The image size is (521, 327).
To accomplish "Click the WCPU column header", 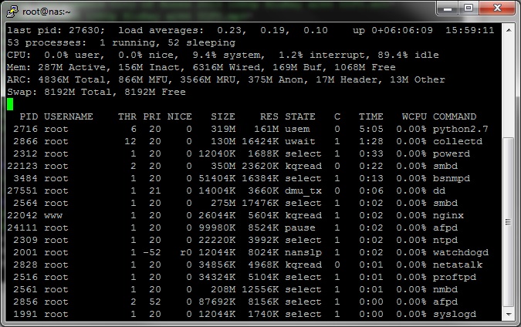I will (414, 116).
